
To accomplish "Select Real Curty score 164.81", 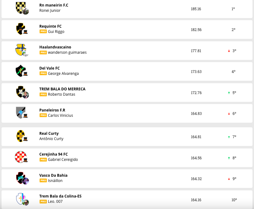I will [x=196, y=137].
